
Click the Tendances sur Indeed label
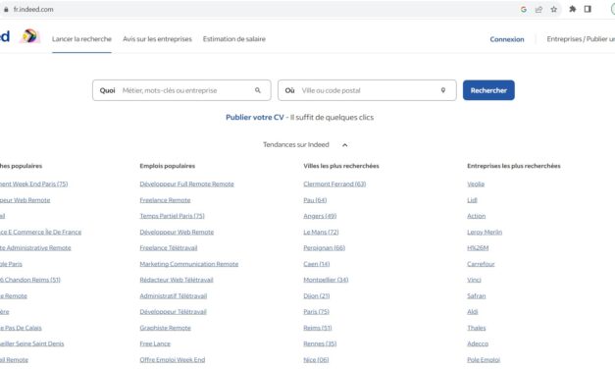296,144
